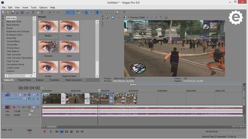Adjust the audio track Pan slider
Viewport: 248px width, 139px height.
(x=30, y=115)
